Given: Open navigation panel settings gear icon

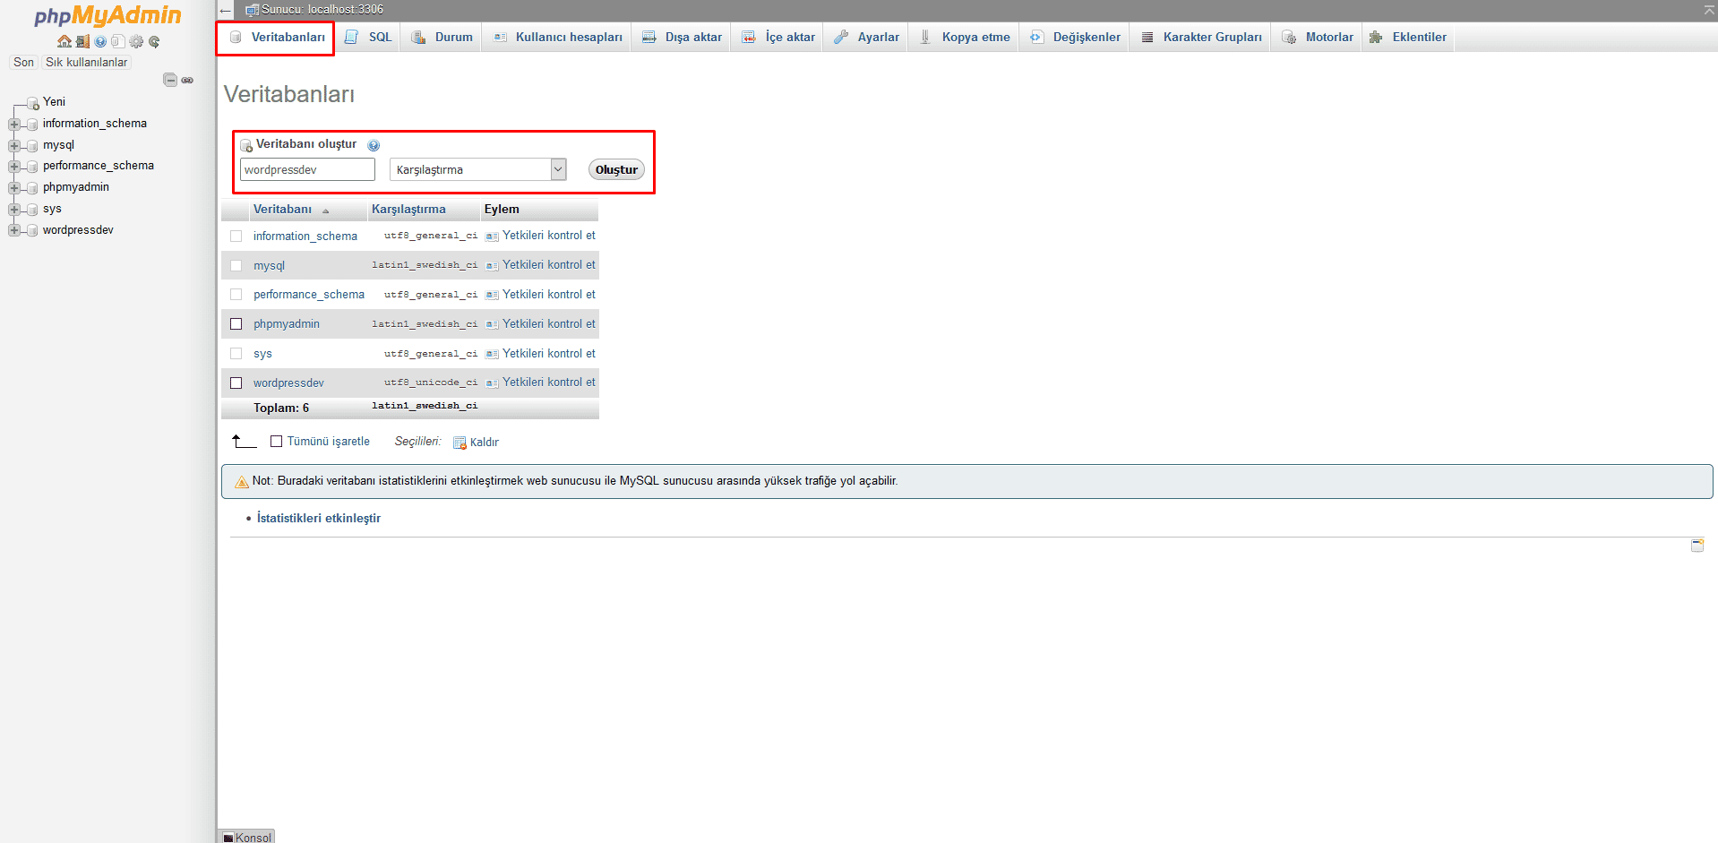Looking at the screenshot, I should point(136,41).
